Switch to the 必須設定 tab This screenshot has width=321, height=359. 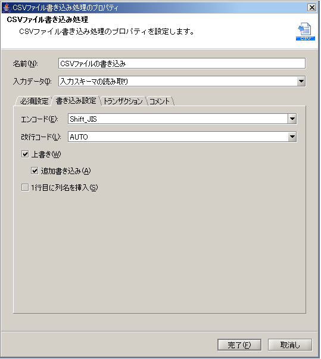(x=34, y=101)
